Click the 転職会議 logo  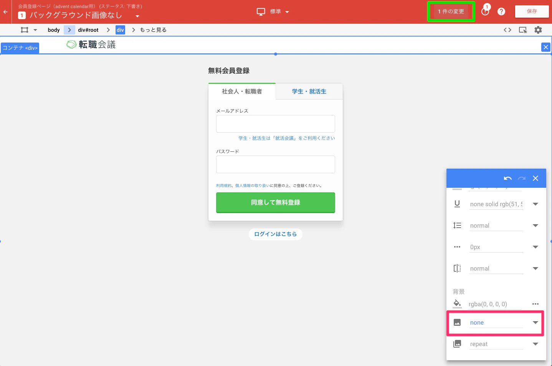91,45
